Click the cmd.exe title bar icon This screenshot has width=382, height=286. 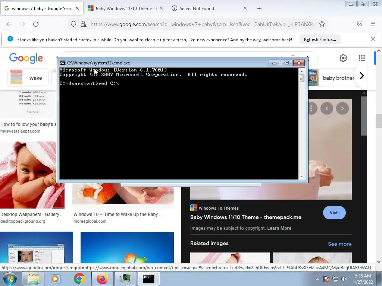[x=63, y=63]
